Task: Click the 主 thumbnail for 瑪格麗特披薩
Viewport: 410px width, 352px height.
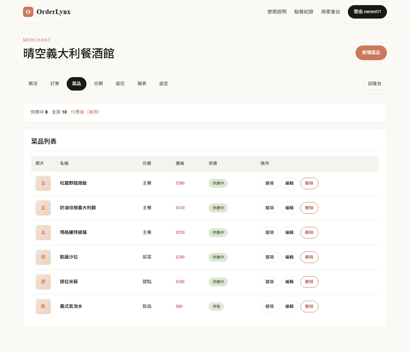Action: pyautogui.click(x=43, y=233)
